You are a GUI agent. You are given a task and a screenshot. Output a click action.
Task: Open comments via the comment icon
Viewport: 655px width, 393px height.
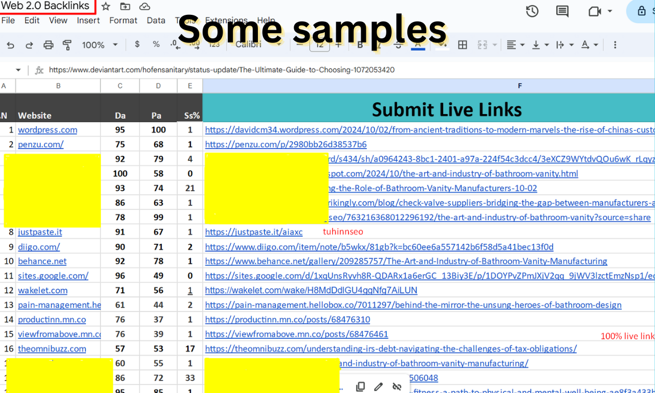pyautogui.click(x=562, y=11)
